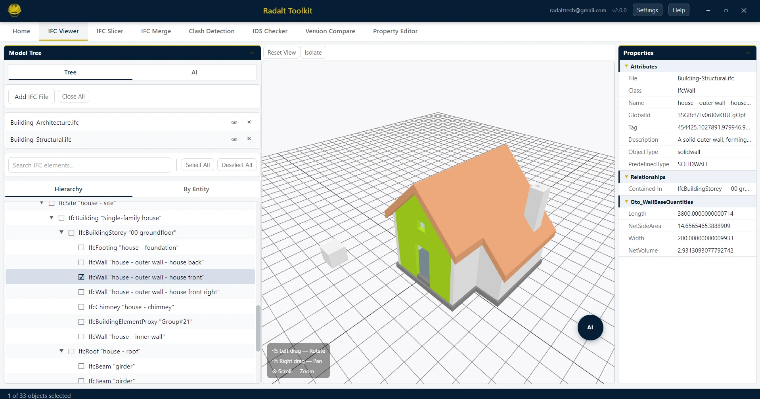Click the radalttech@gmail.com account label

578,10
